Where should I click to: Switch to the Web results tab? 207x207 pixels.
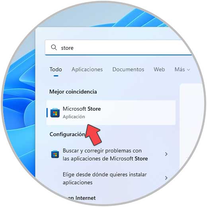pyautogui.click(x=159, y=69)
